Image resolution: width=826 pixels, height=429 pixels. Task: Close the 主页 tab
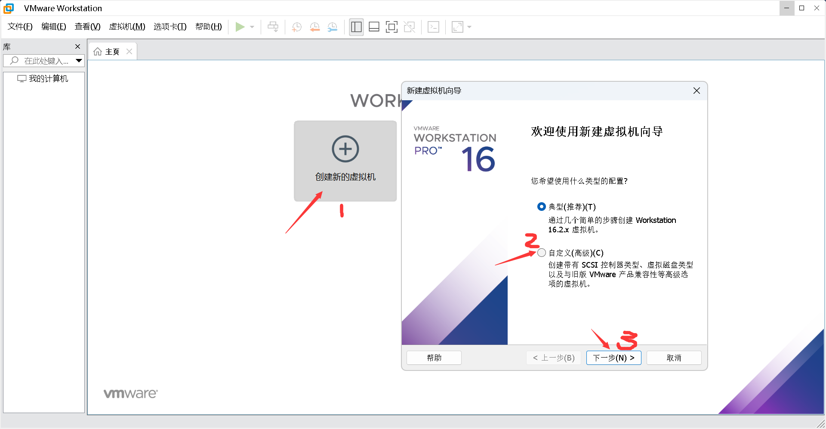click(129, 52)
